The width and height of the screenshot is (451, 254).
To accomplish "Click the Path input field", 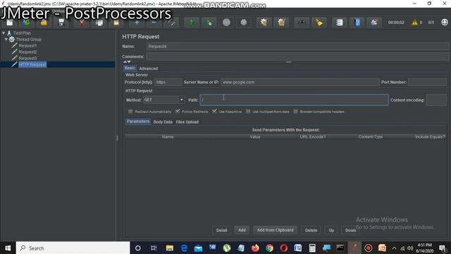I will (x=295, y=99).
